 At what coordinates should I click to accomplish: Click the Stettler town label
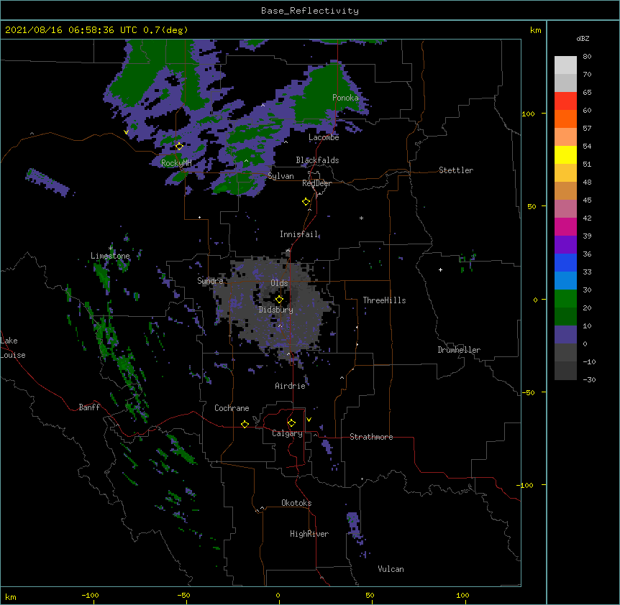click(x=456, y=170)
